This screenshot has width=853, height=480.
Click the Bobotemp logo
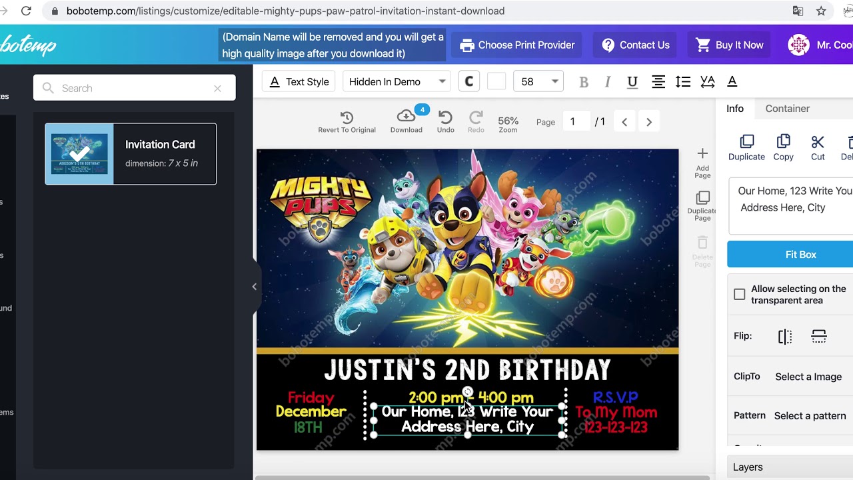click(28, 45)
